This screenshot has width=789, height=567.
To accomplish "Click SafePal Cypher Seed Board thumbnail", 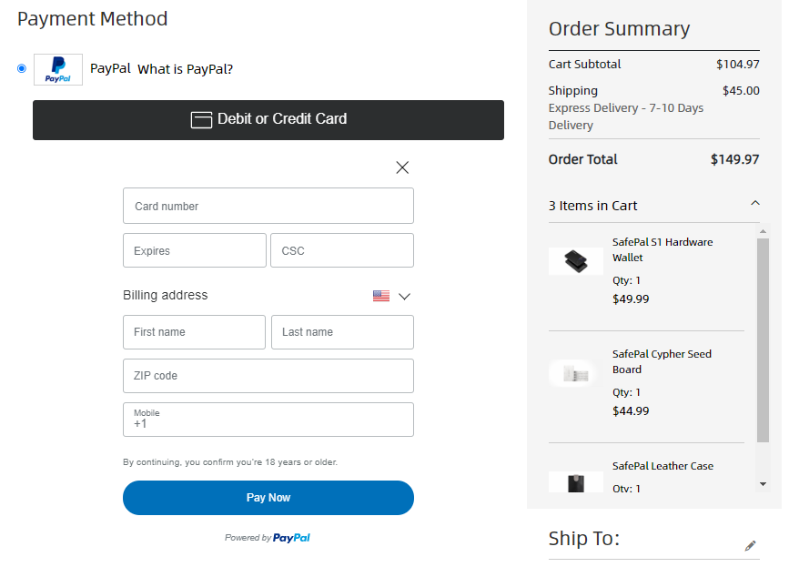I will point(575,373).
